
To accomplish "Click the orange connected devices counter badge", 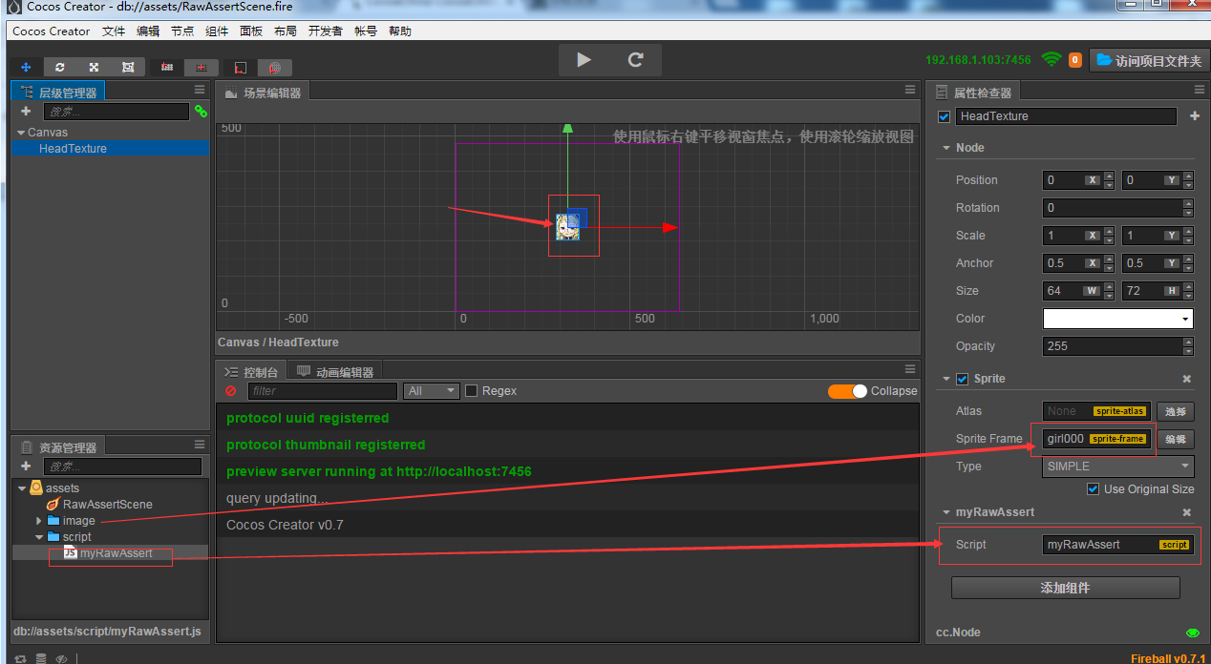I will click(1075, 60).
